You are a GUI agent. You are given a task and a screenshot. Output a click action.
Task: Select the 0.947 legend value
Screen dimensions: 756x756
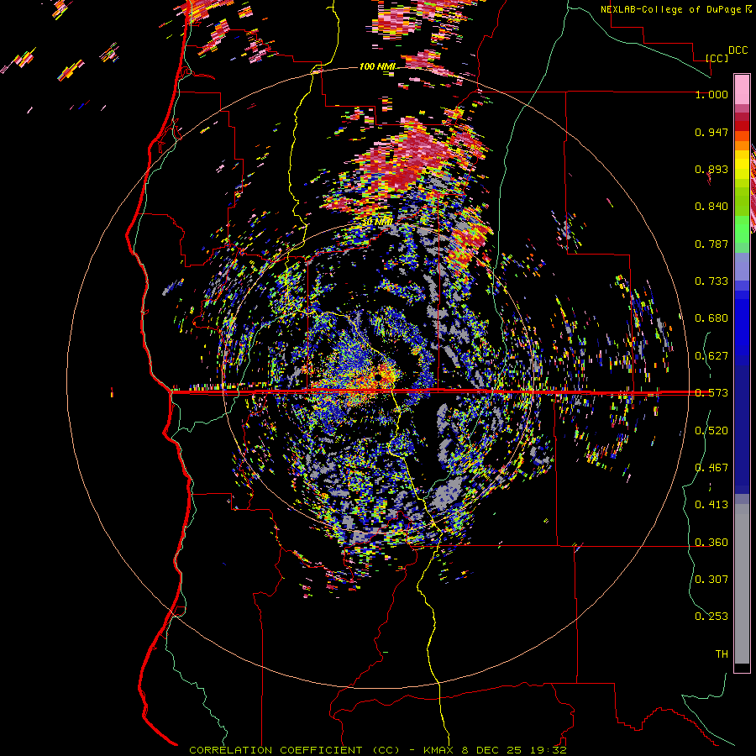(x=711, y=132)
